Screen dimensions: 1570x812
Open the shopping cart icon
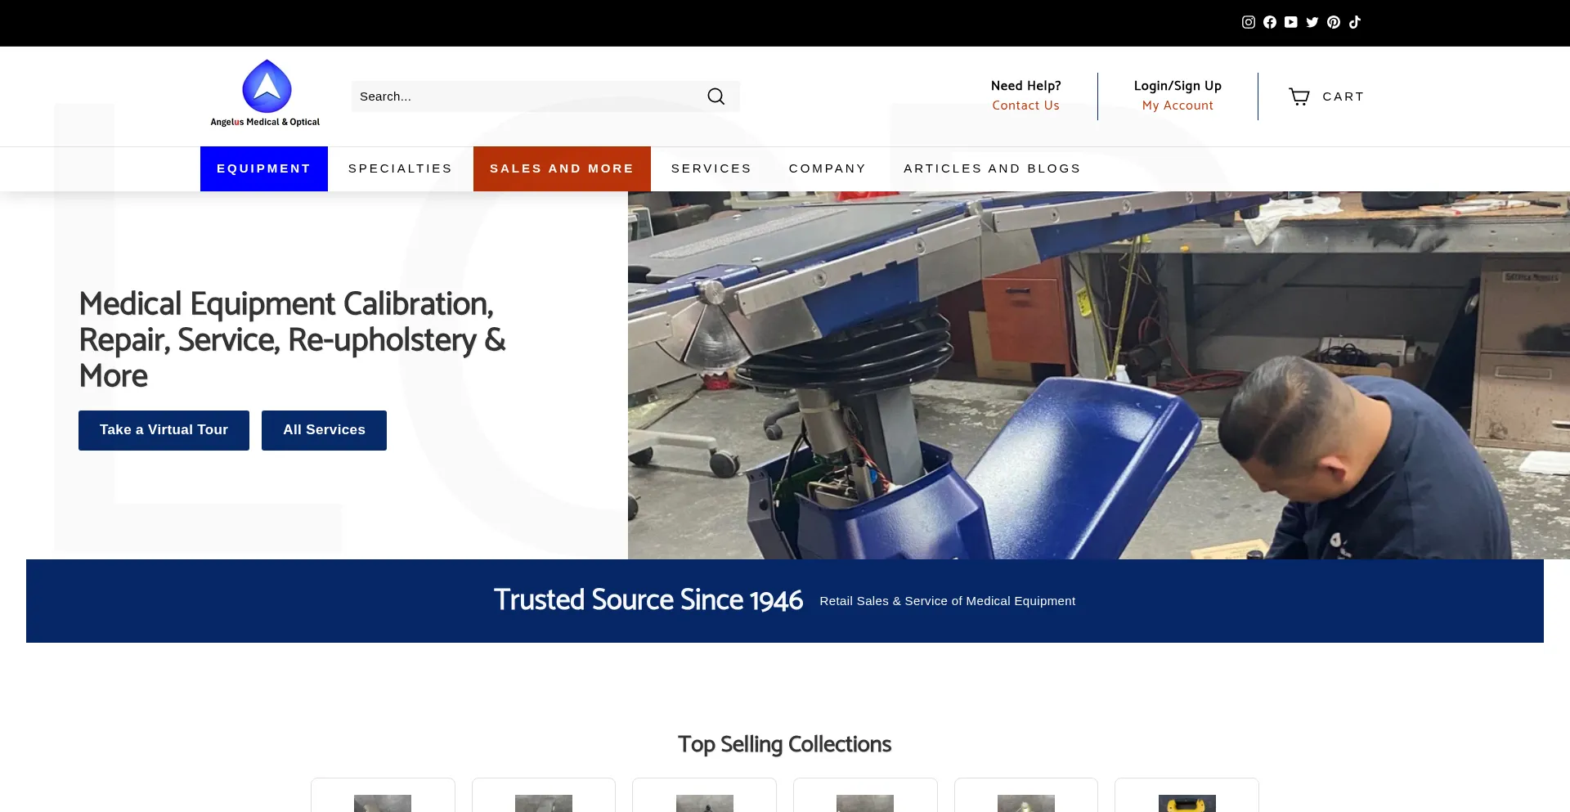point(1299,96)
